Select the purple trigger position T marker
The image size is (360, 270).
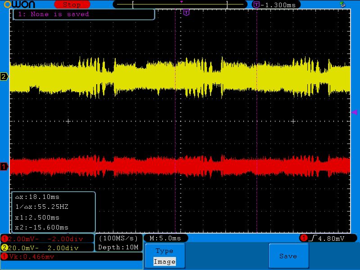pos(186,13)
